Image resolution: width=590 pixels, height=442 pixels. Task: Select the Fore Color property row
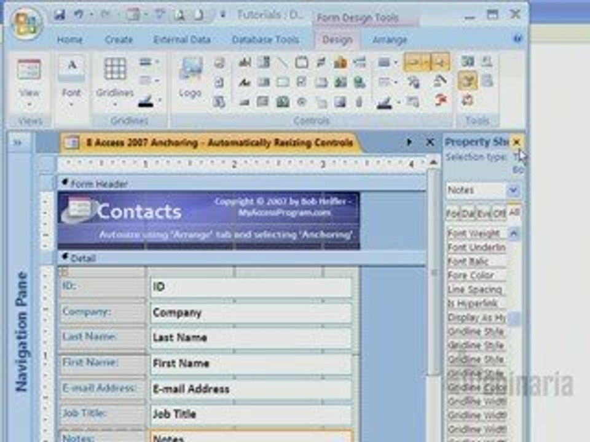click(476, 275)
